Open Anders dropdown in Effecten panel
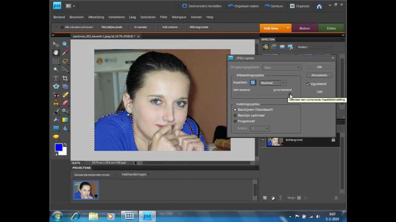 (314, 47)
